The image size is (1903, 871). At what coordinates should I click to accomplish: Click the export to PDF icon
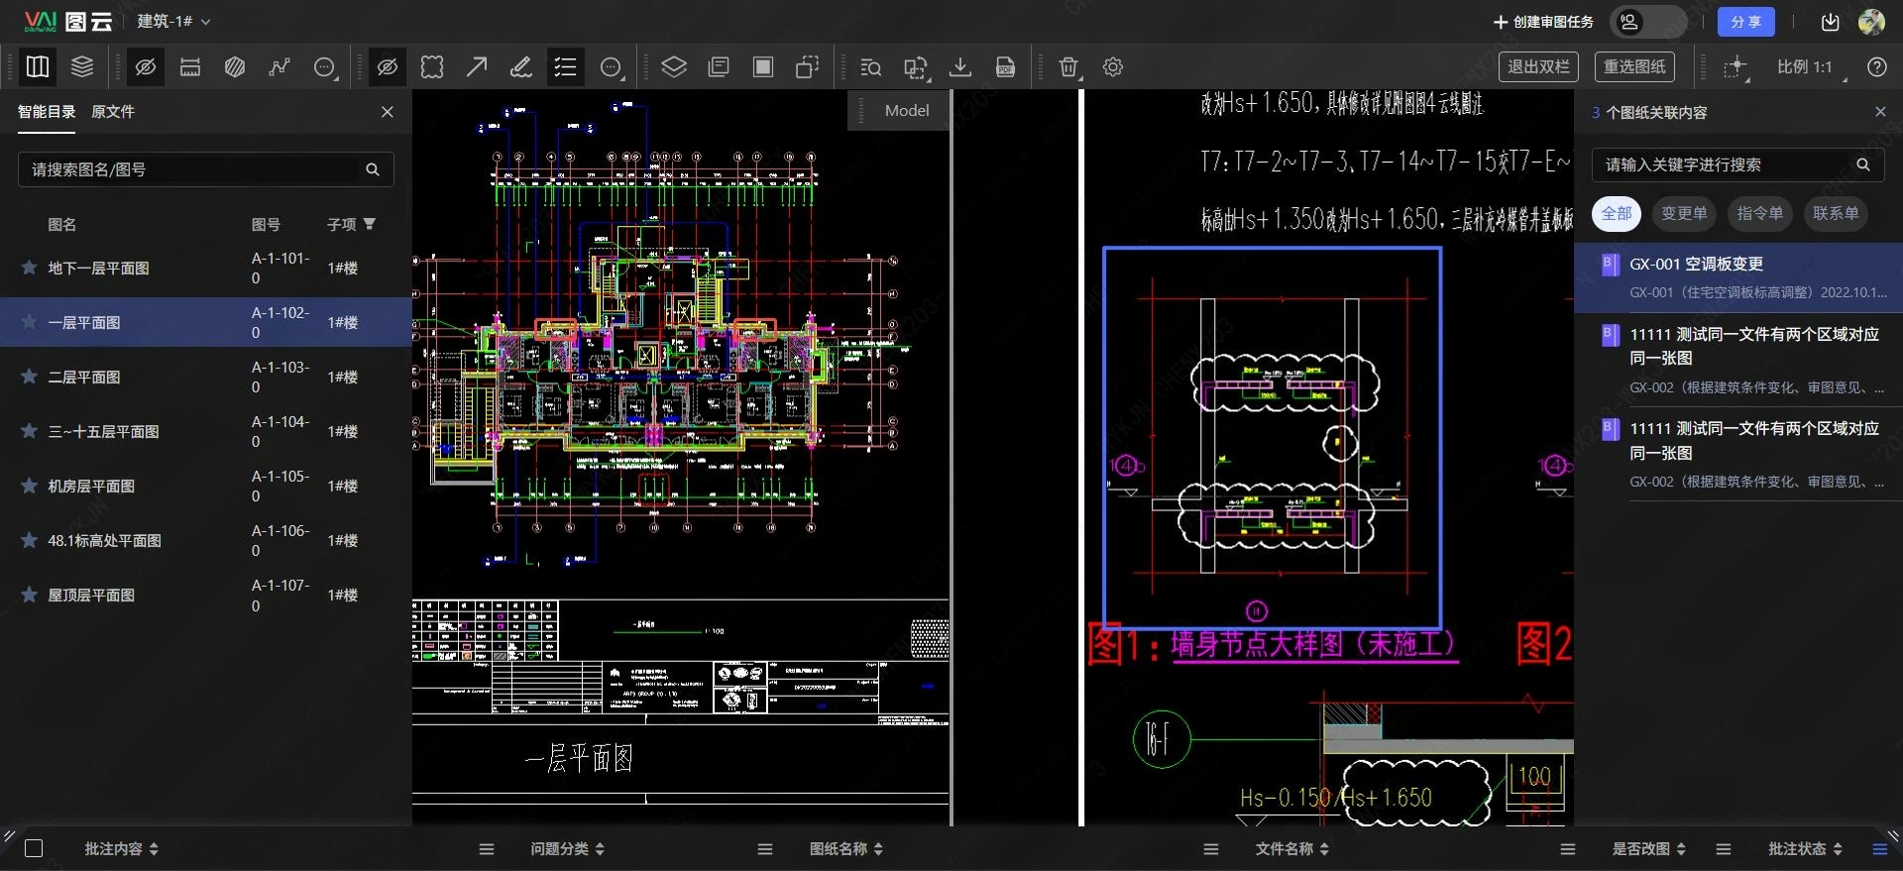pos(1005,67)
